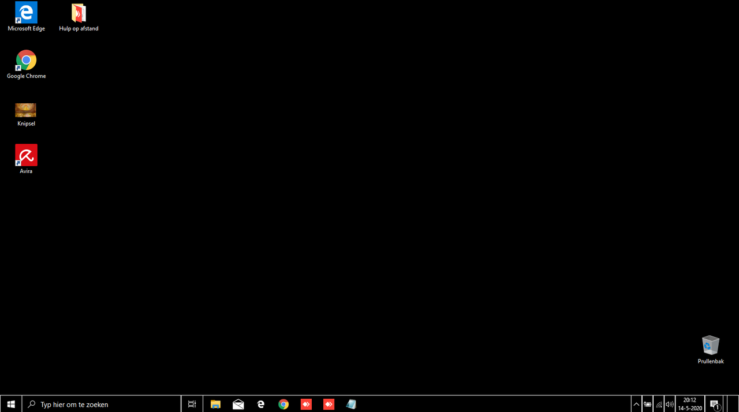Image resolution: width=739 pixels, height=412 pixels.
Task: Open Task View from the taskbar
Action: point(192,404)
